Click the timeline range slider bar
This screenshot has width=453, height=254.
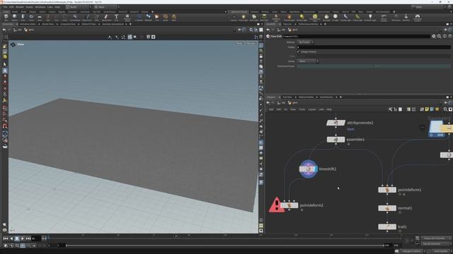pos(225,246)
